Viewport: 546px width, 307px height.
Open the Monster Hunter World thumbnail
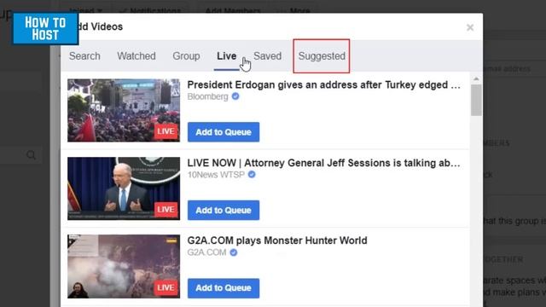[124, 266]
